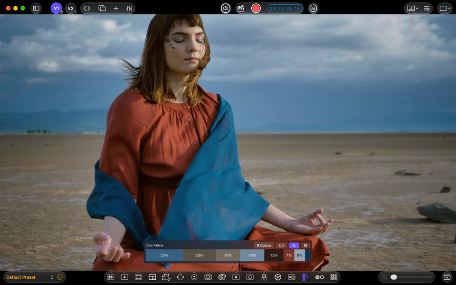The image size is (456, 285).
Task: Select the 6% light gray swatch
Action: [x=300, y=256]
